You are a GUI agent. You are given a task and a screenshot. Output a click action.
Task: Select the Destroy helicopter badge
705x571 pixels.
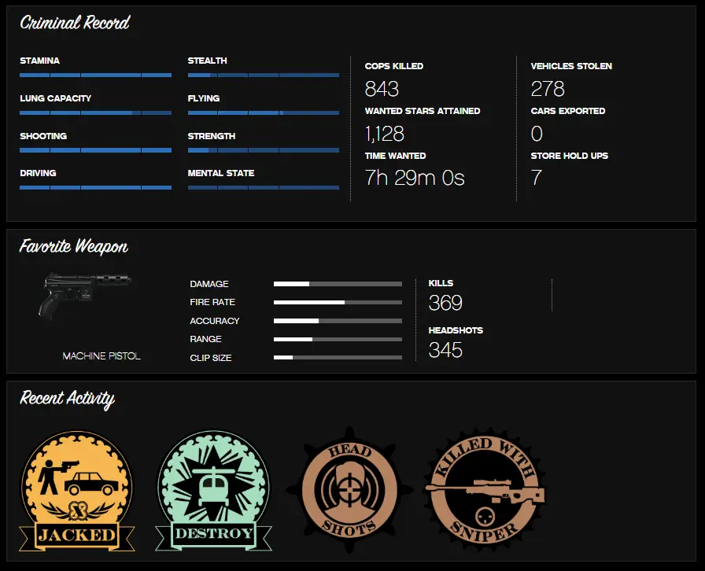pyautogui.click(x=214, y=491)
